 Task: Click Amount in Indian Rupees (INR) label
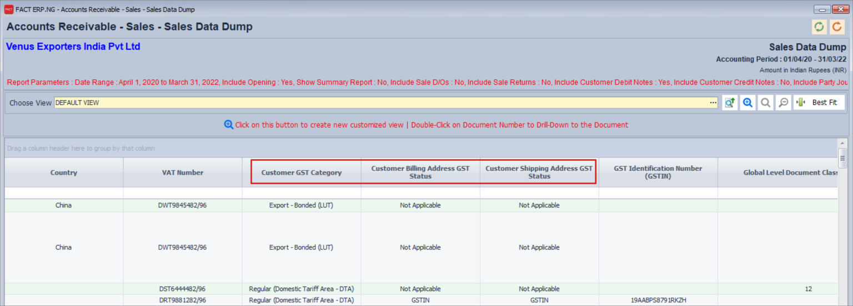pos(803,70)
